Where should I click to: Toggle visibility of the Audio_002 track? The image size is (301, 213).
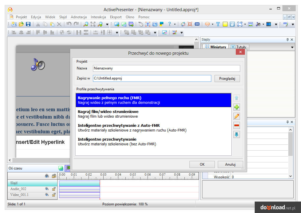click(47, 189)
